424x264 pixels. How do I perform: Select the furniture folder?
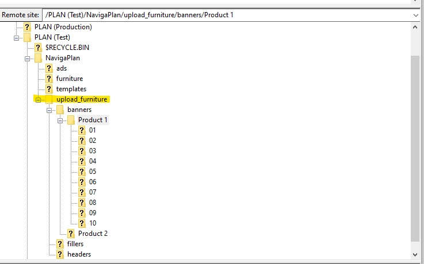click(x=69, y=79)
